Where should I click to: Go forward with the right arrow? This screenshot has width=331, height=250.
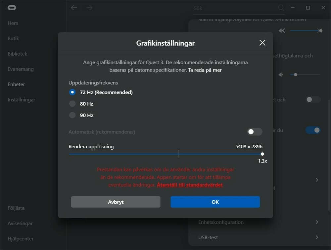(89, 8)
